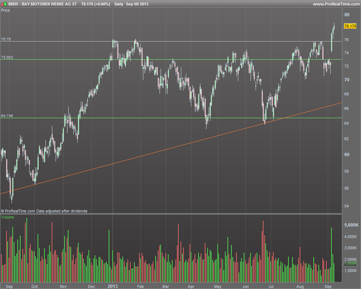The height and width of the screenshot is (289, 361).
Task: Click the 54 price axis value
Action: pos(347,206)
